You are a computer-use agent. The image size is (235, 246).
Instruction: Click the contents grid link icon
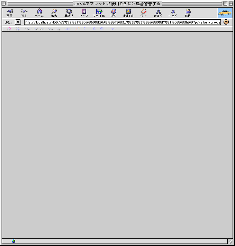tap(18, 29)
